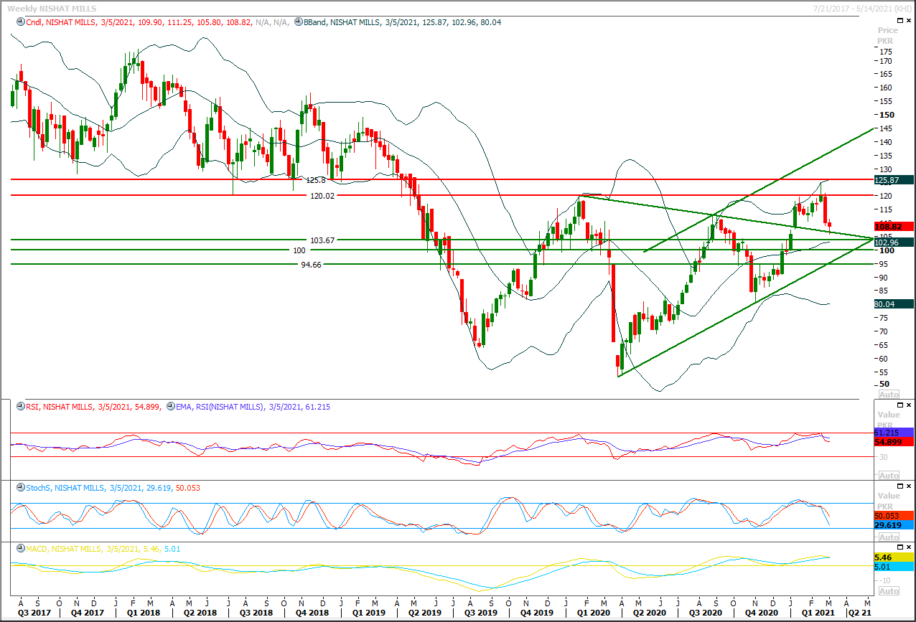Click the 175 price axis label
The height and width of the screenshot is (622, 916).
887,52
